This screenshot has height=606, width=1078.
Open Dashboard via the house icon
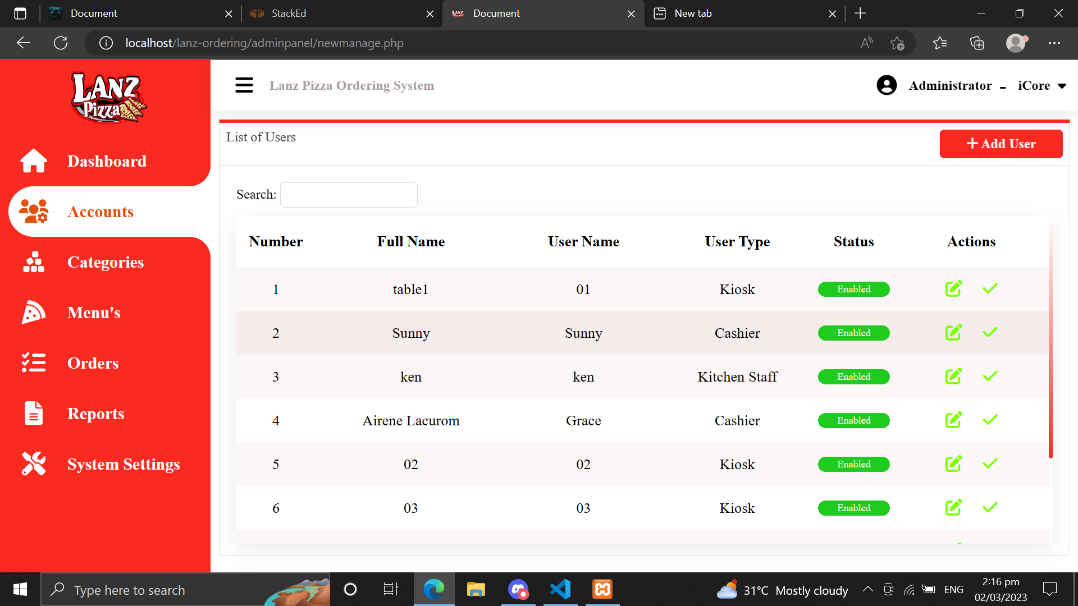point(34,161)
